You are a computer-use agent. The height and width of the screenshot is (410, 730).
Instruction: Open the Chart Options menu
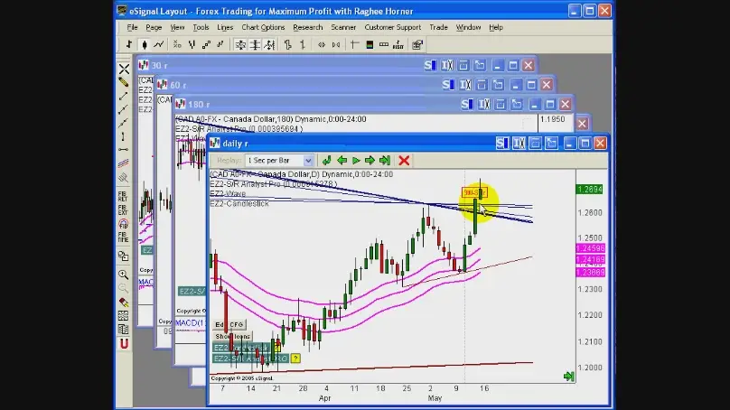tap(263, 27)
